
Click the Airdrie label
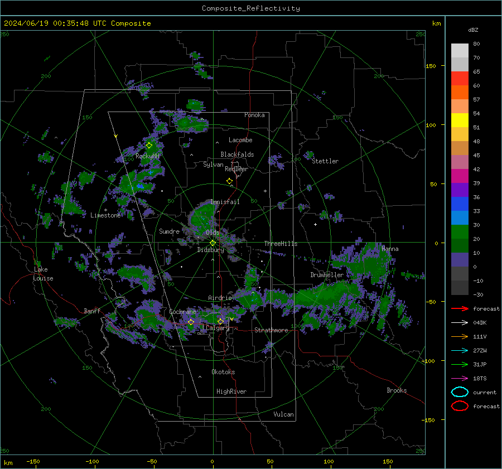[x=220, y=298]
